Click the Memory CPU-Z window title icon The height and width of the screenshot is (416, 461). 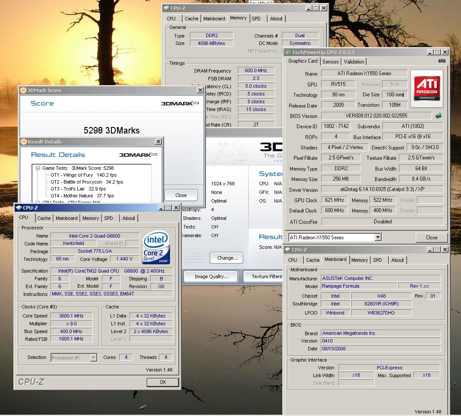167,8
